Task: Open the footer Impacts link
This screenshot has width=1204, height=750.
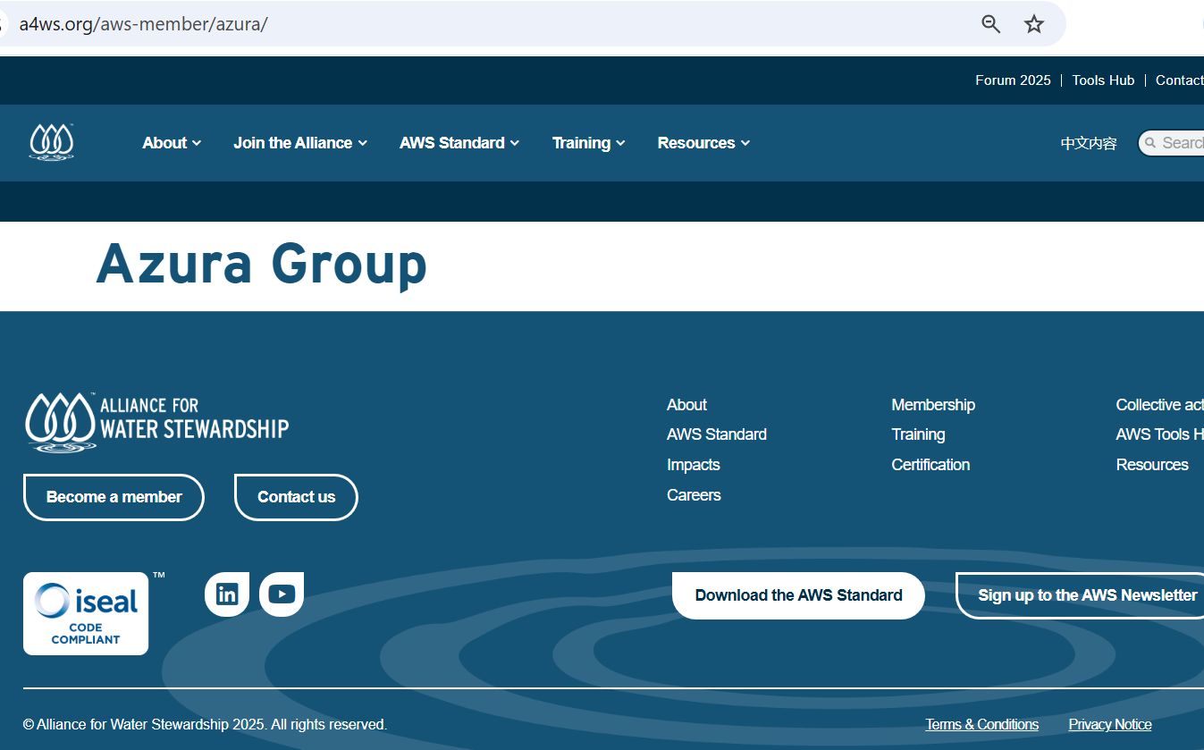Action: click(693, 465)
